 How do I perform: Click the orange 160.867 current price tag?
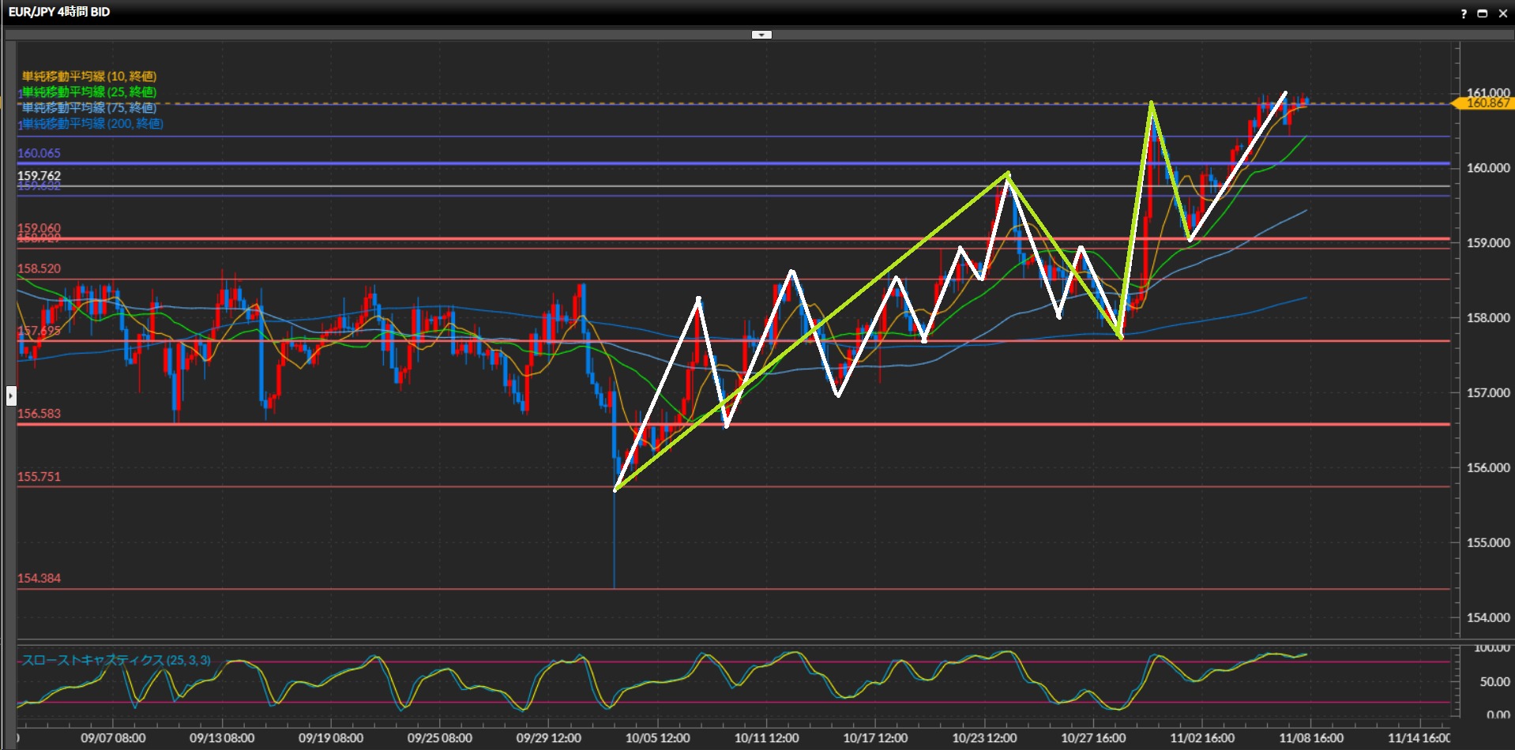point(1487,103)
